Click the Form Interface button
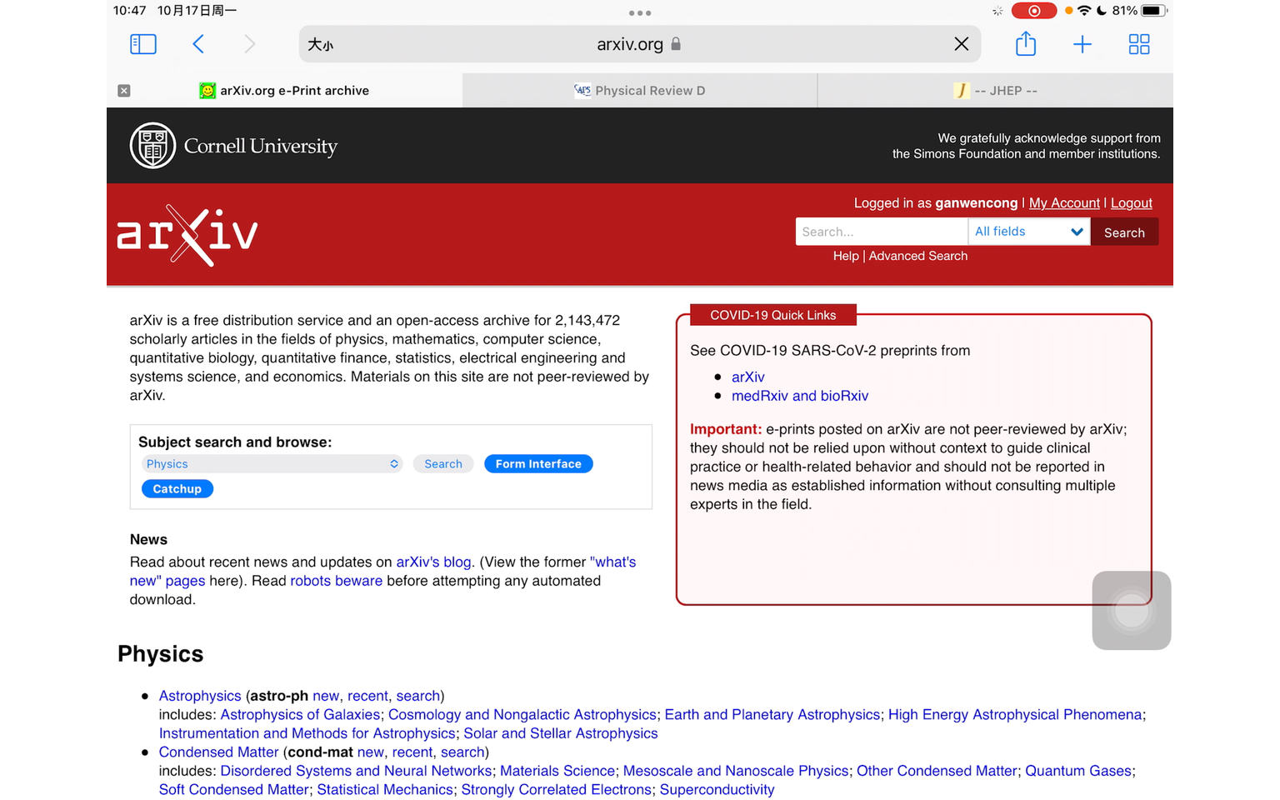This screenshot has width=1280, height=800. coord(538,464)
